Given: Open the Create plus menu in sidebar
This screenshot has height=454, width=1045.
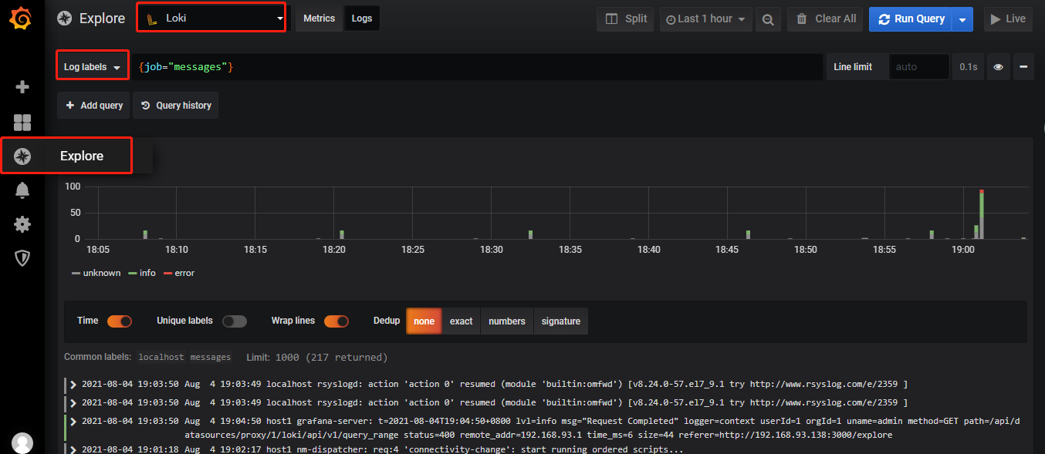Looking at the screenshot, I should pos(22,87).
